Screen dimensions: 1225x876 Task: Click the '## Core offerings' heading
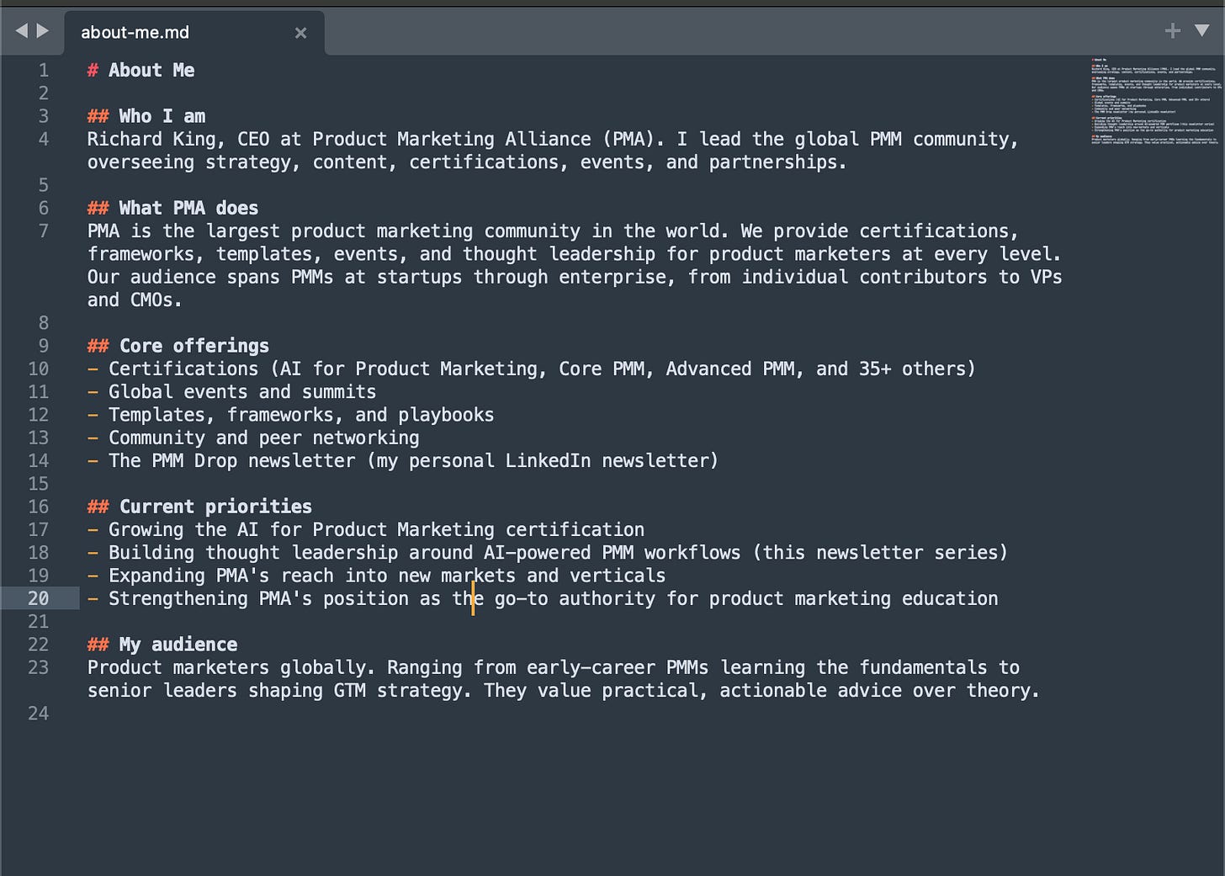(x=178, y=346)
